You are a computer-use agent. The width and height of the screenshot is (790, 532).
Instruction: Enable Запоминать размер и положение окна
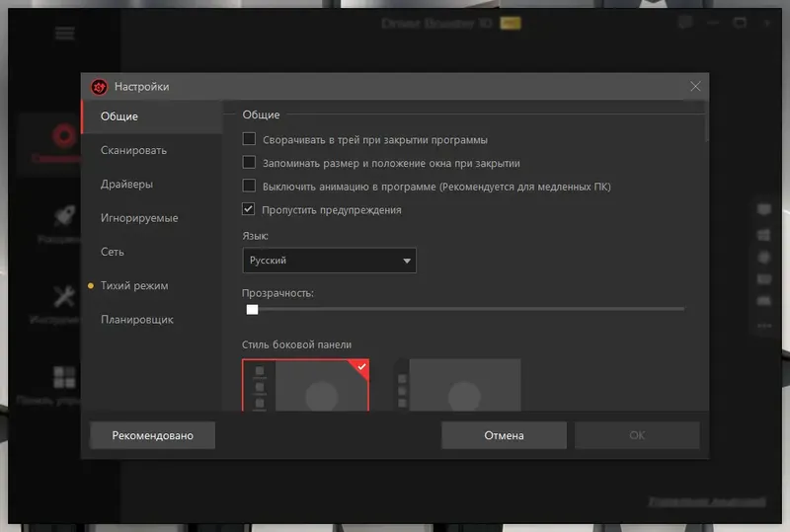pos(249,162)
